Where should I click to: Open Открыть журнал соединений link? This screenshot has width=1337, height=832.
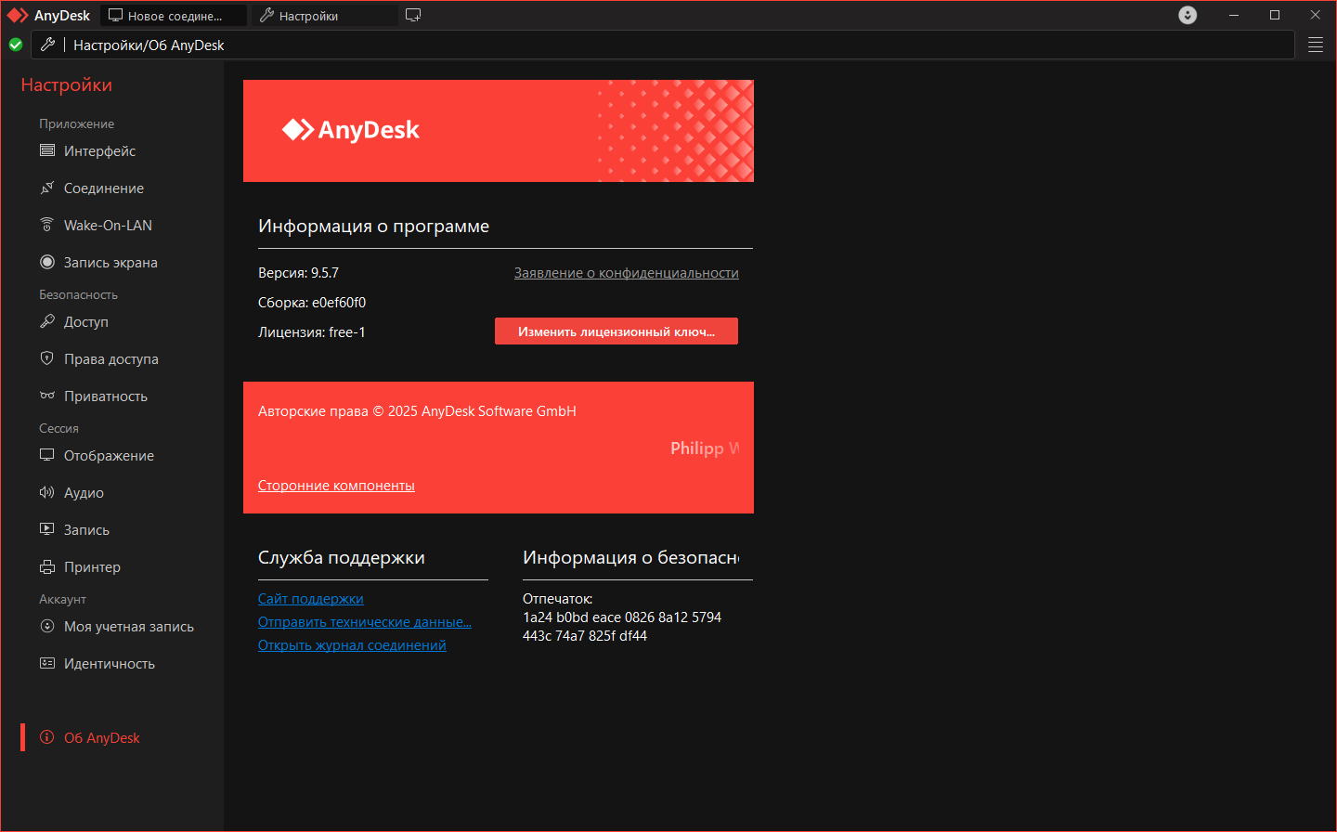352,645
